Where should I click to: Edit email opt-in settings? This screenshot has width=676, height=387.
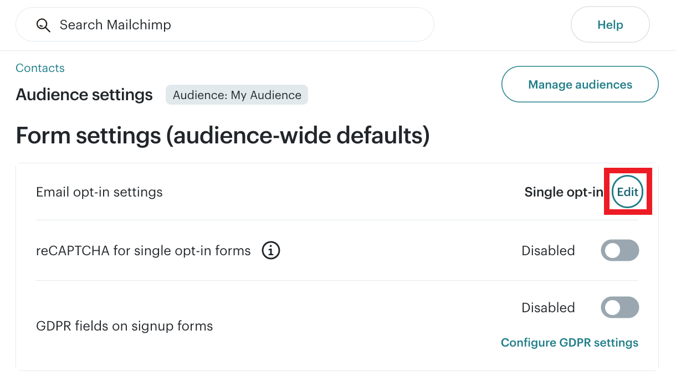coord(628,192)
